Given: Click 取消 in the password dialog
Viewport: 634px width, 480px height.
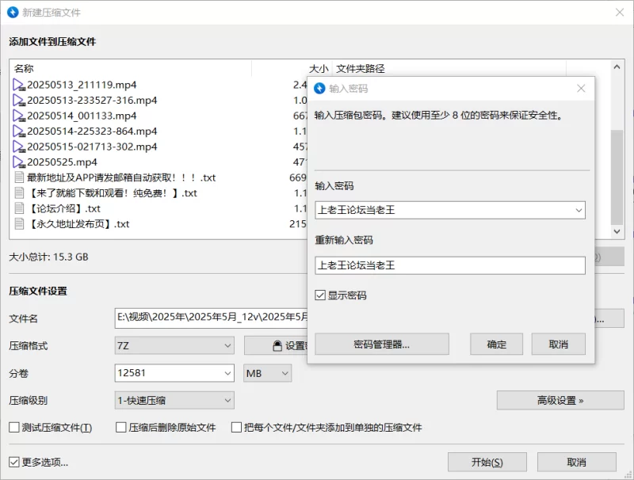Looking at the screenshot, I should (559, 345).
